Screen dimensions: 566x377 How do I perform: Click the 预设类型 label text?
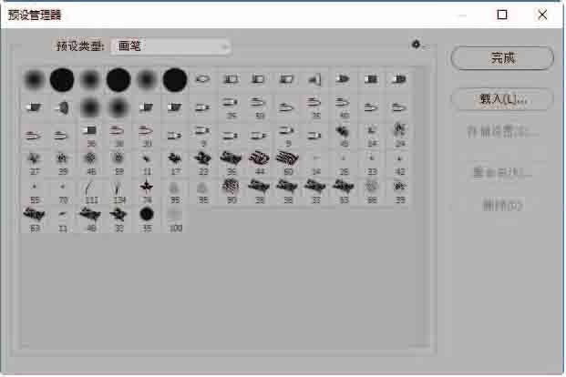pyautogui.click(x=80, y=46)
